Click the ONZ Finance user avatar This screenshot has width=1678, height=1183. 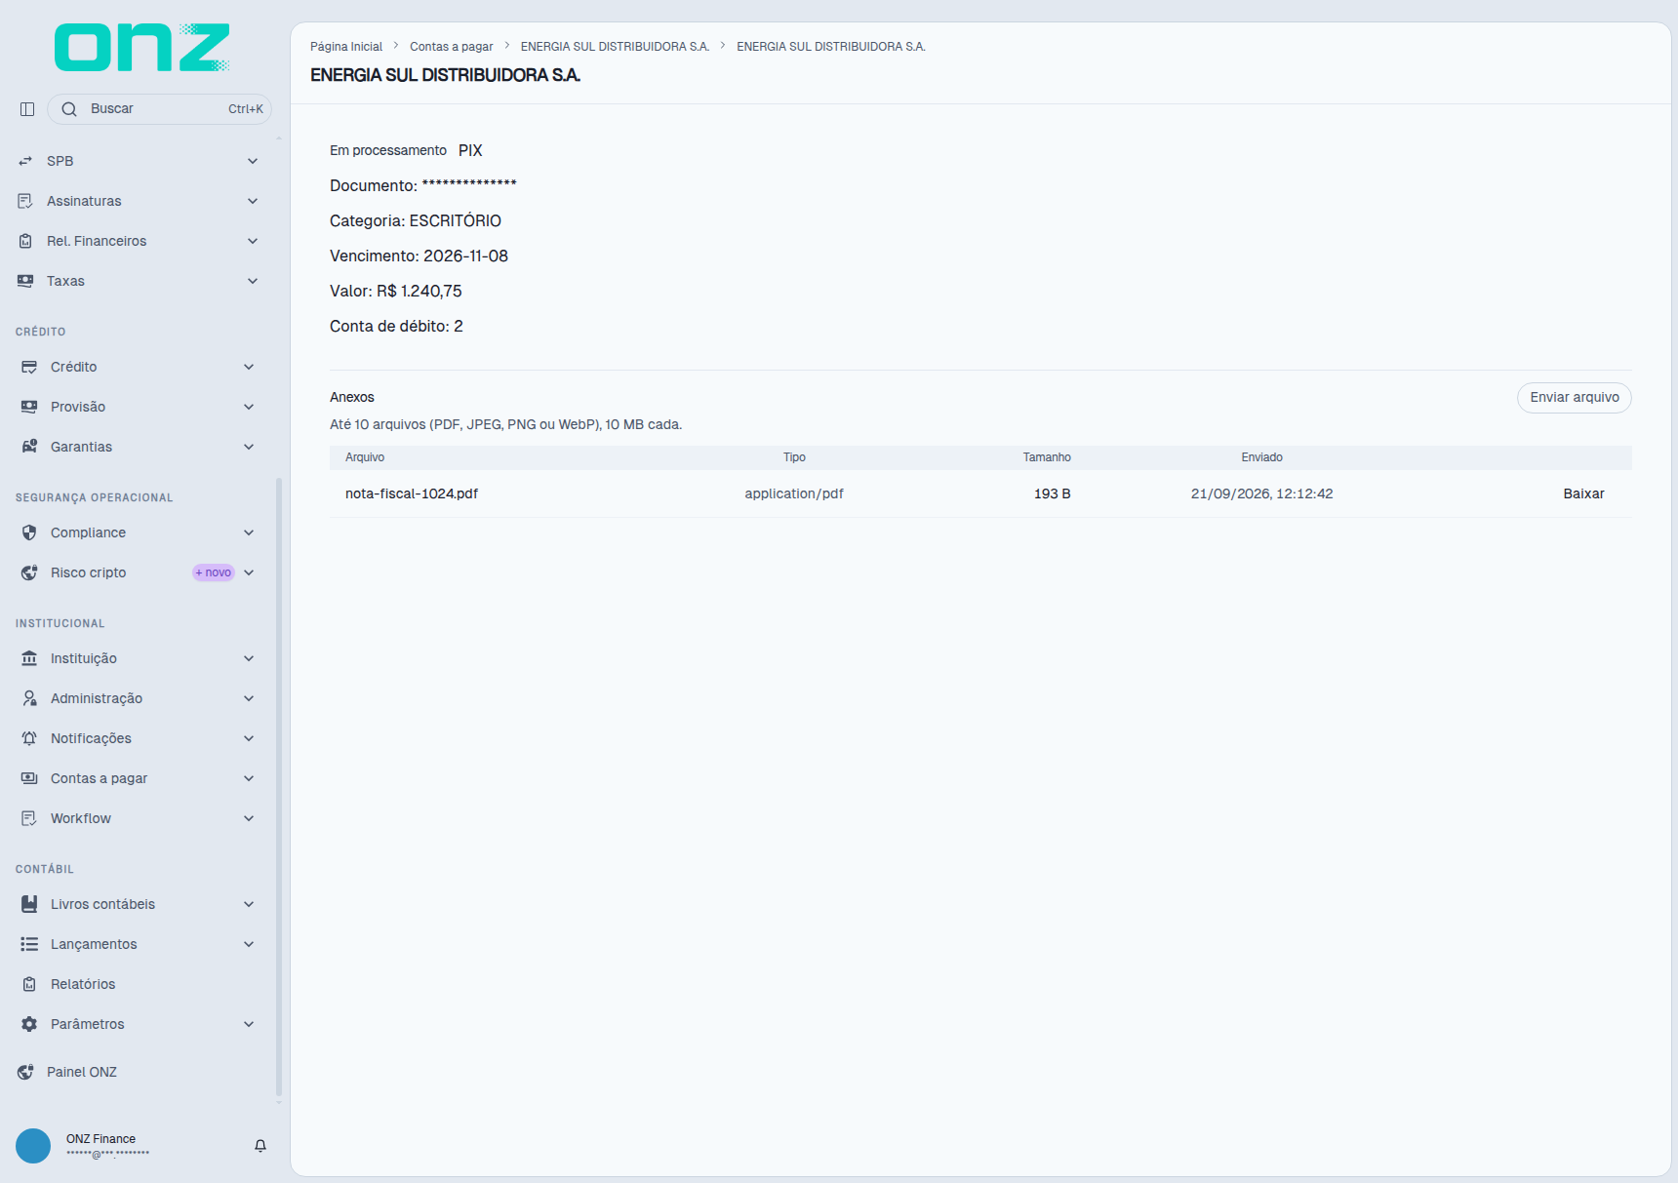(33, 1146)
